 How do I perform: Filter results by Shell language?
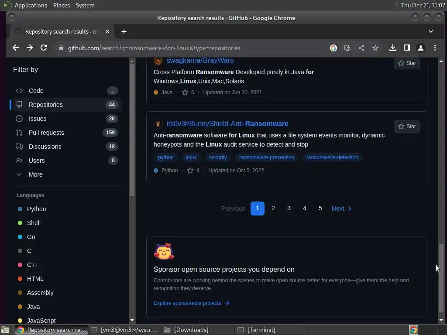(x=34, y=223)
